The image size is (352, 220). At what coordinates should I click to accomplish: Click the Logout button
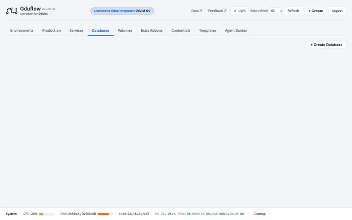coord(337,11)
